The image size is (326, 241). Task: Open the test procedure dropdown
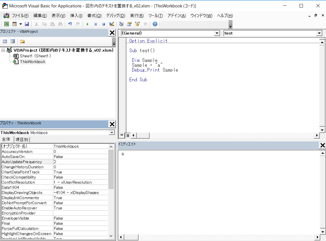click(x=319, y=33)
